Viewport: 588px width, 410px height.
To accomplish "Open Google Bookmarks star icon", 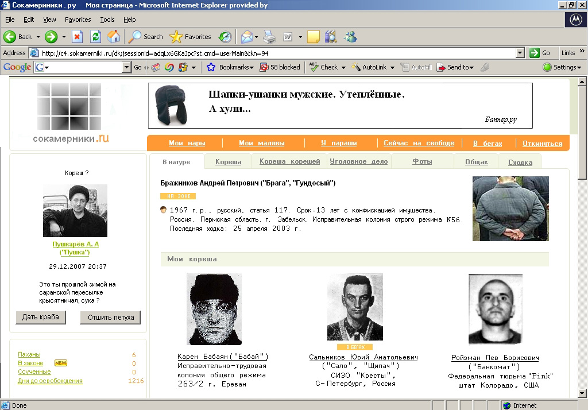I will coord(211,67).
